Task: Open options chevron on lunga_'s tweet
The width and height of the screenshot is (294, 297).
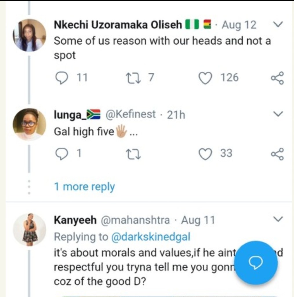Action: point(278,114)
